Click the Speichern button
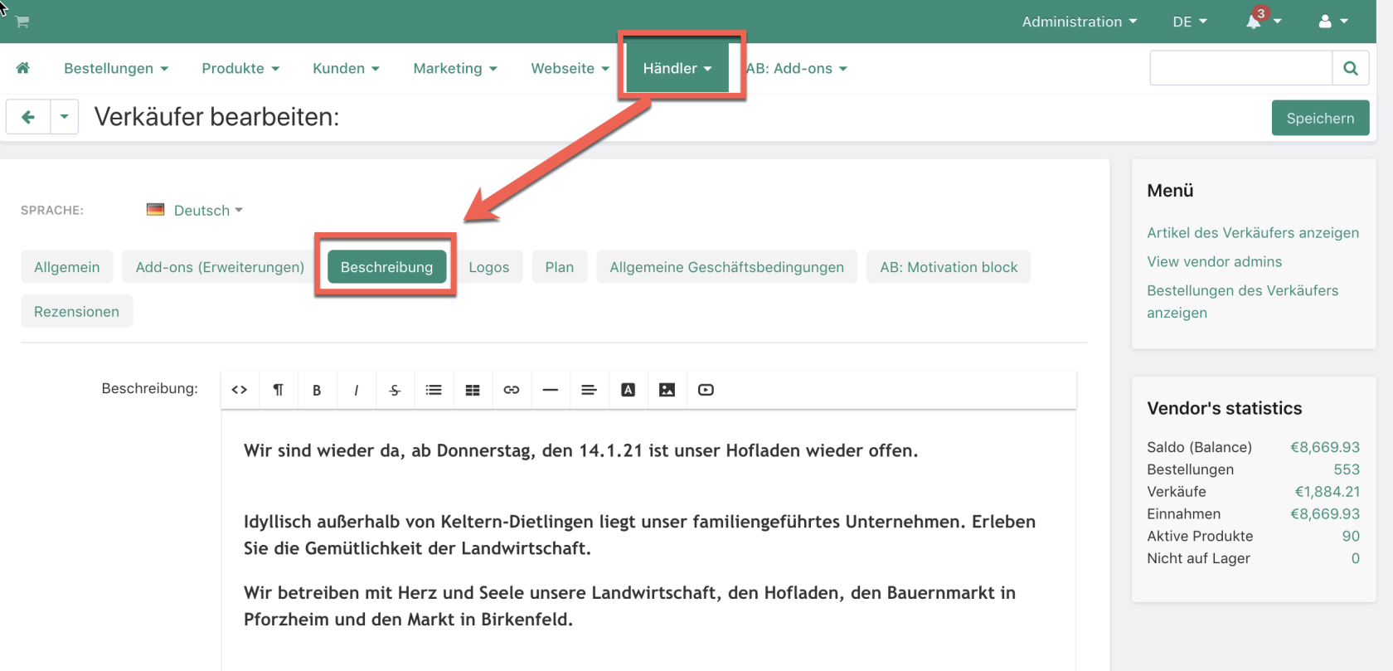The width and height of the screenshot is (1393, 671). click(1320, 118)
